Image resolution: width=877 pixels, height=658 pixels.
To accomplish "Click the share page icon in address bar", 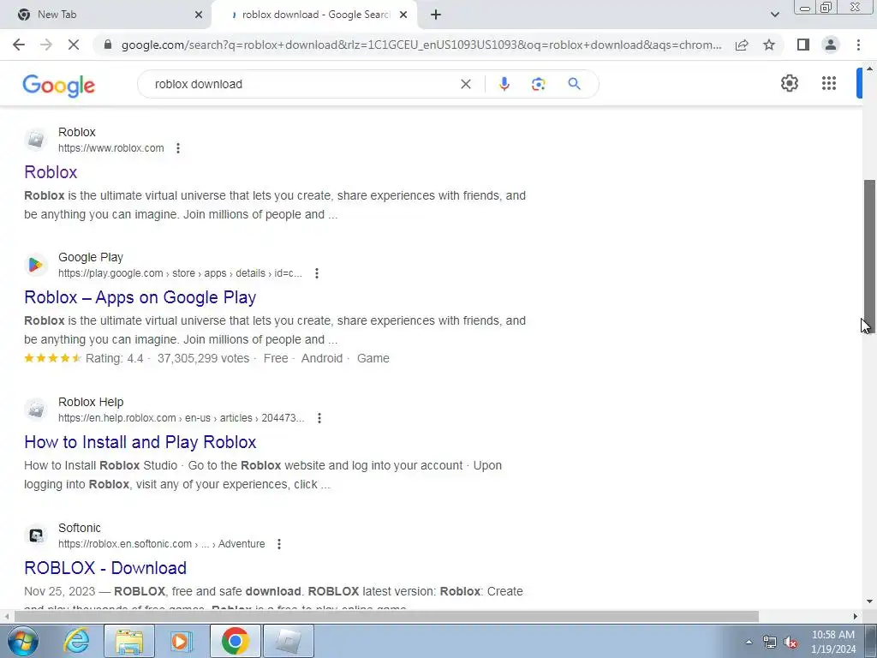I will point(742,45).
